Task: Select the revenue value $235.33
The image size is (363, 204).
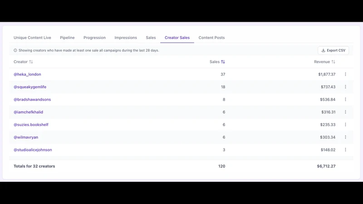Action: click(x=328, y=125)
